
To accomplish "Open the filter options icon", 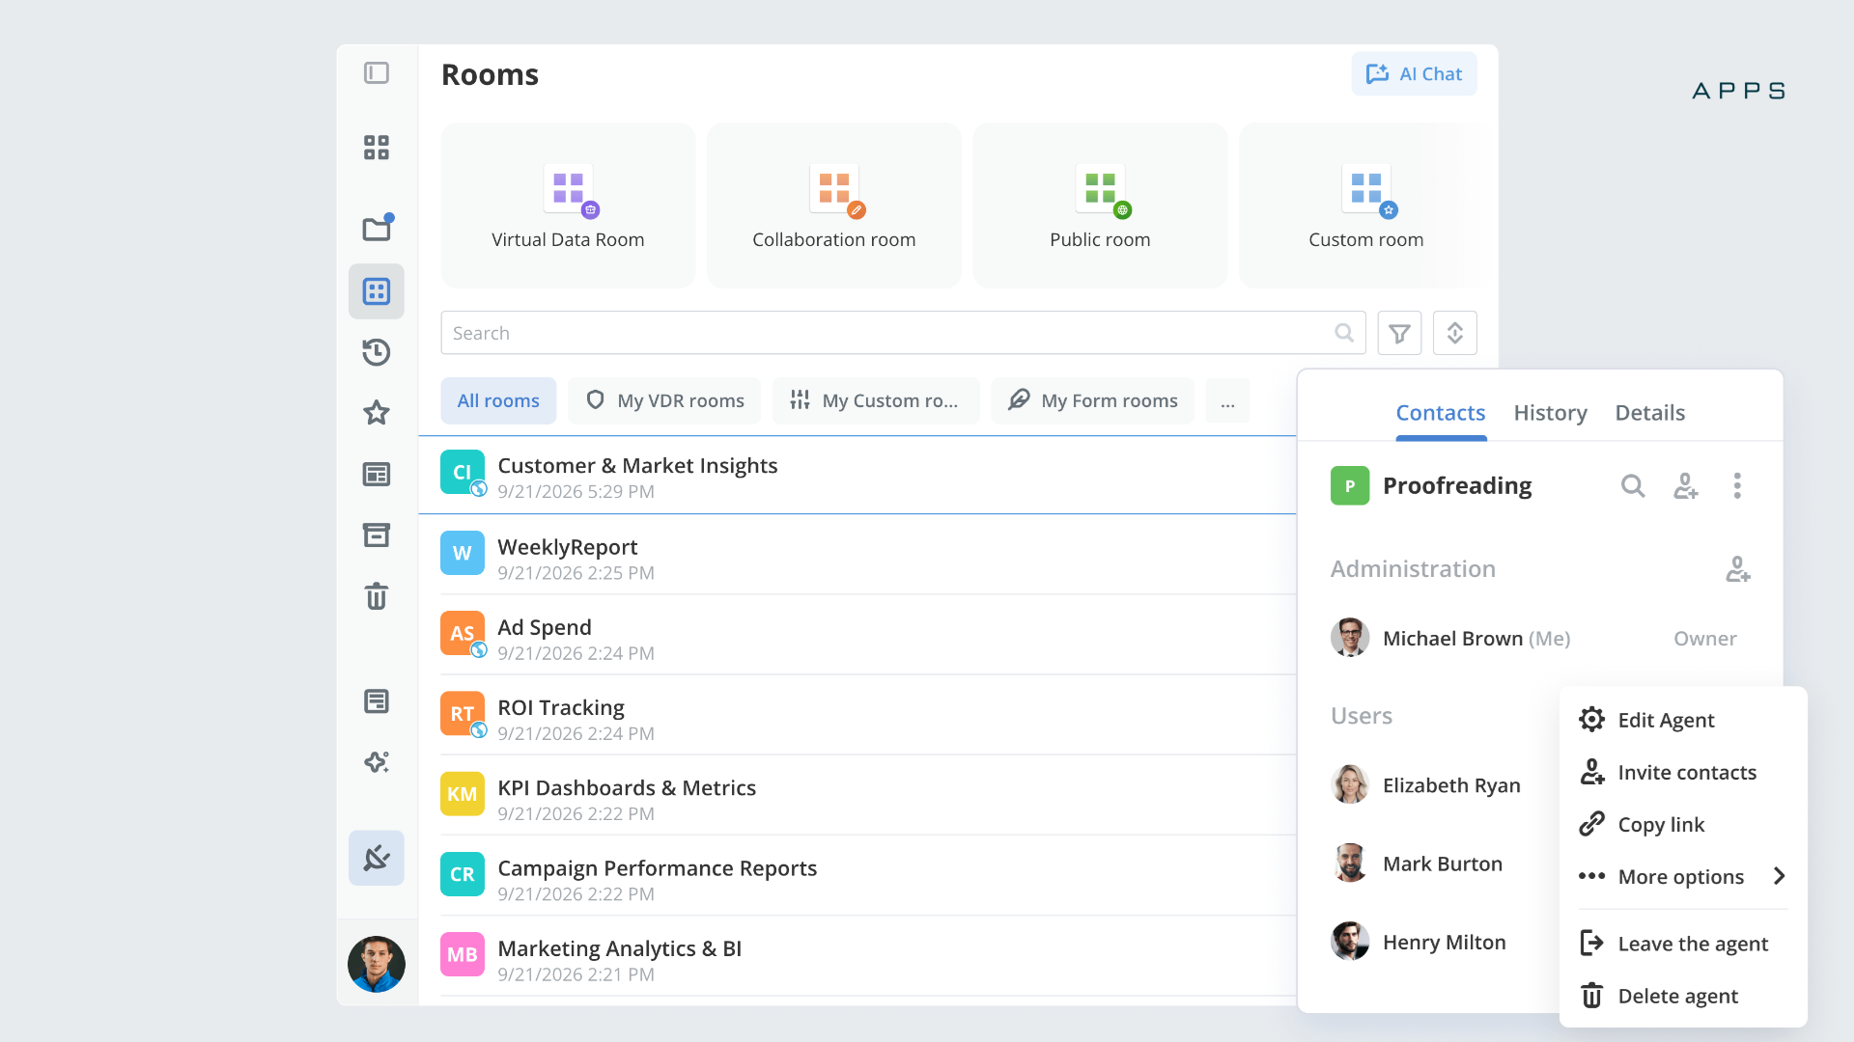I will (x=1399, y=333).
